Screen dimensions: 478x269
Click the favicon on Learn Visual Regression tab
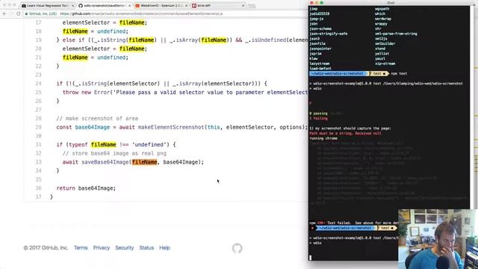[x=24, y=6]
